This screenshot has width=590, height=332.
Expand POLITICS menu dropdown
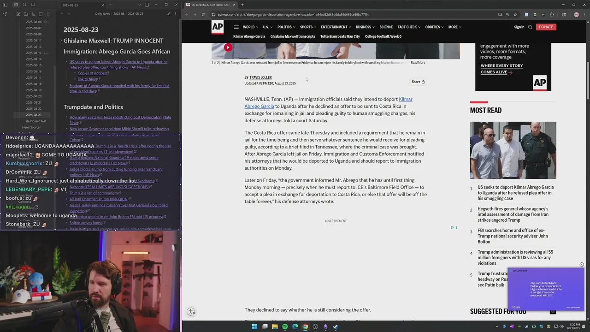pos(286,27)
